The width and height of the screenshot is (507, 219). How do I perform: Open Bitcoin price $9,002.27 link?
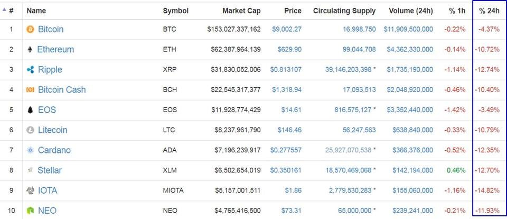[286, 30]
